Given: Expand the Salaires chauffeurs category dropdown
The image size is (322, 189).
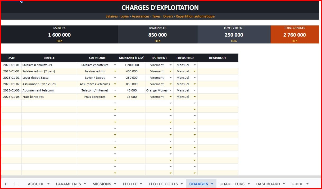Looking at the screenshot, I should pyautogui.click(x=115, y=65).
